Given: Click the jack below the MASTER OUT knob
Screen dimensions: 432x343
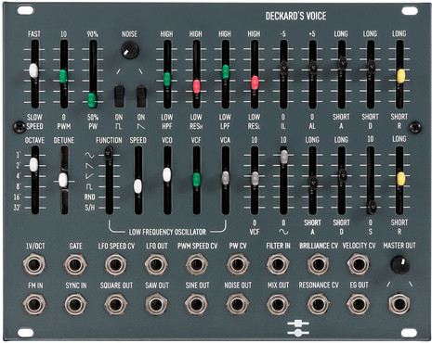Looking at the screenshot, I should [399, 304].
